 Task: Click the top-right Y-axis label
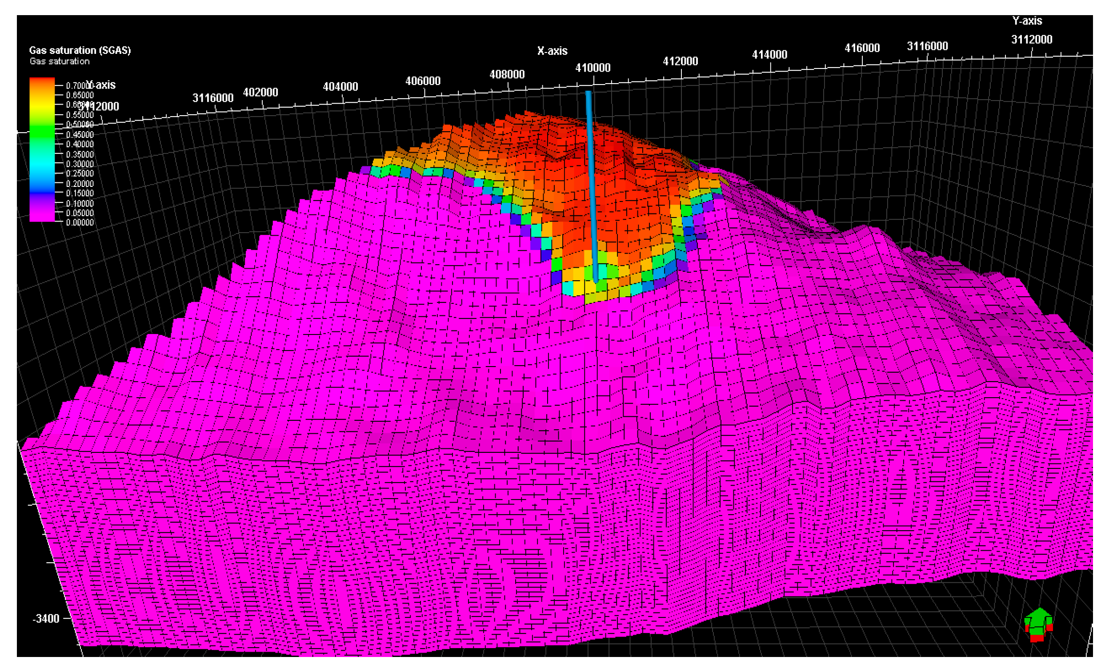click(x=1027, y=21)
